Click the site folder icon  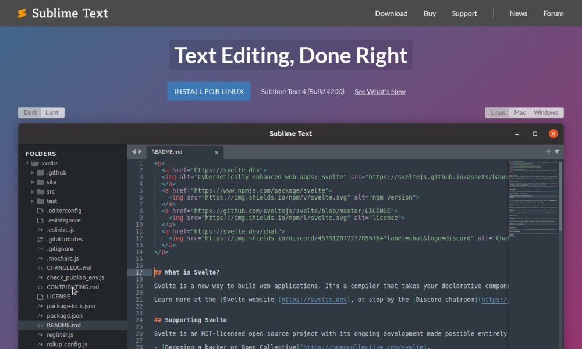(40, 182)
